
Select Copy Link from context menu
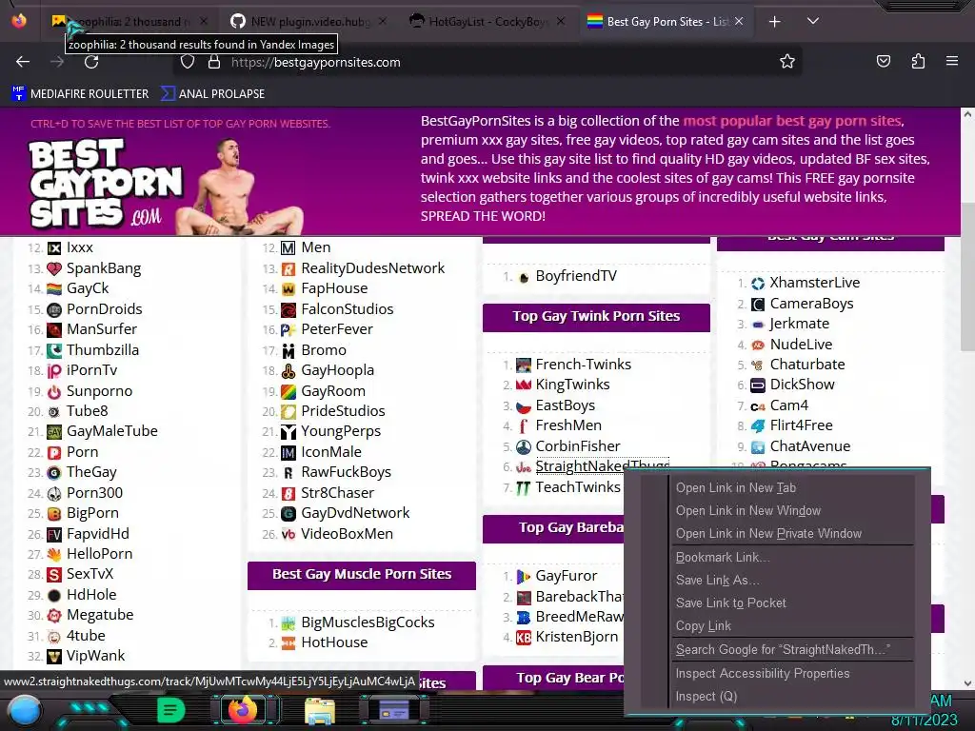point(704,626)
